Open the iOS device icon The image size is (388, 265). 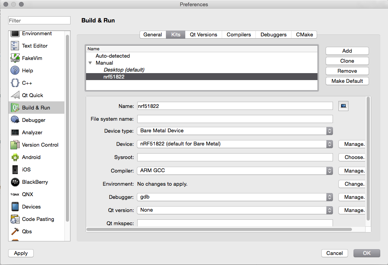15,169
